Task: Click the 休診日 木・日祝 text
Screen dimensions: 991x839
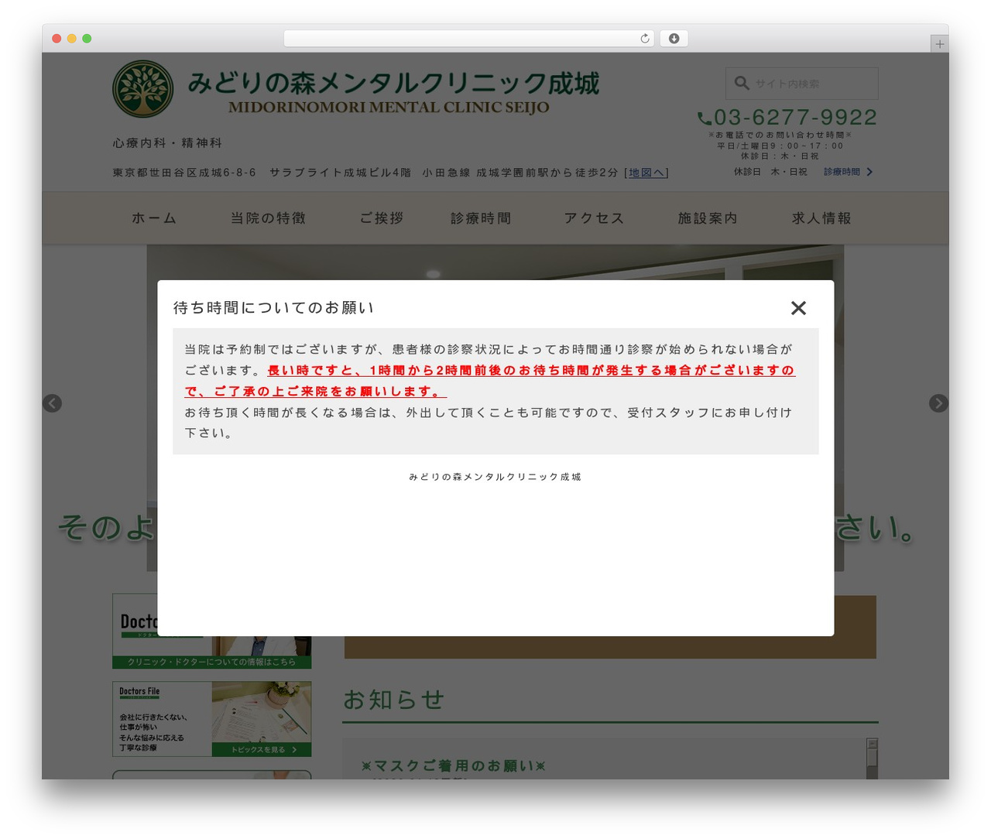Action: pyautogui.click(x=770, y=172)
